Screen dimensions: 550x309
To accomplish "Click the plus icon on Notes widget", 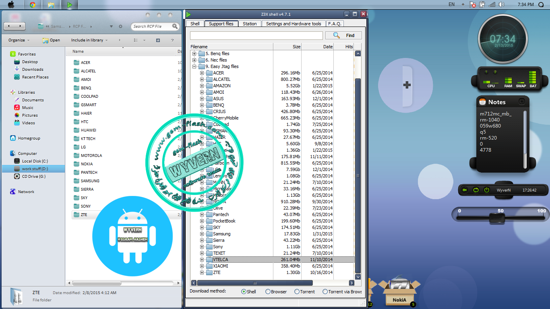I will pyautogui.click(x=521, y=102).
